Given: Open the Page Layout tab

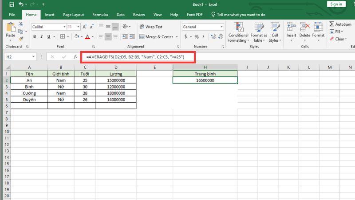Looking at the screenshot, I should (73, 15).
